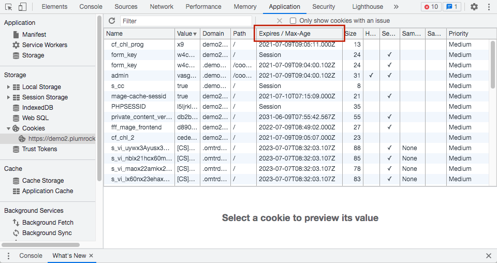The image size is (497, 263).
Task: Click the cookies table vertical scrollbar
Action: [x=493, y=65]
